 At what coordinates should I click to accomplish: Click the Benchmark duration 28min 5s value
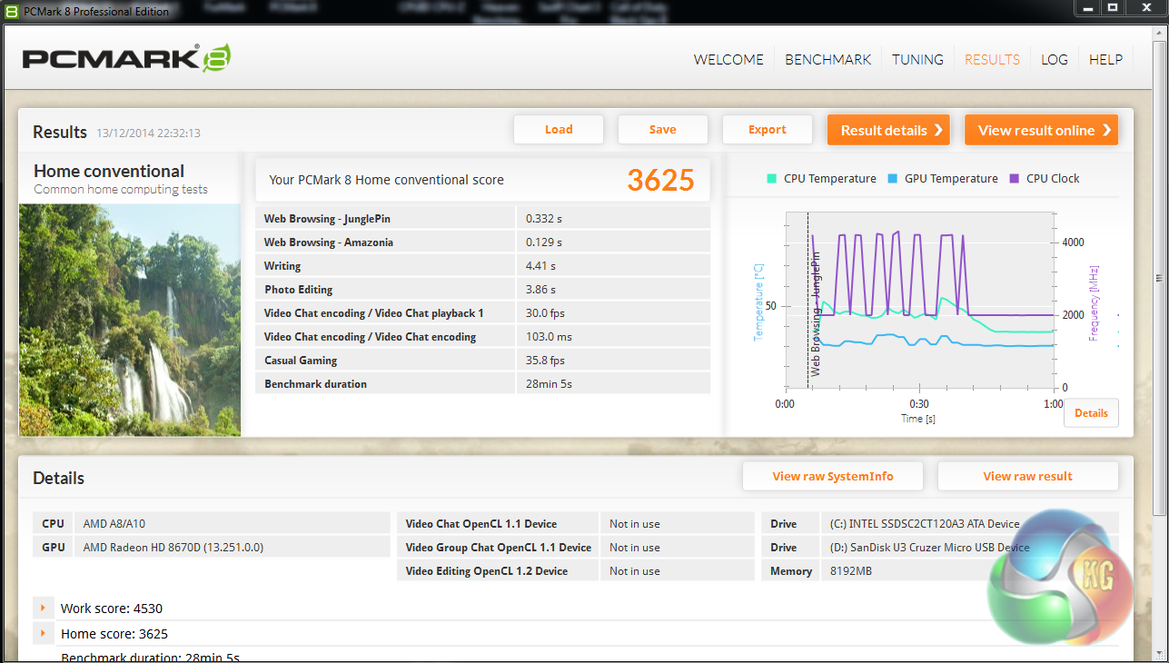click(549, 384)
